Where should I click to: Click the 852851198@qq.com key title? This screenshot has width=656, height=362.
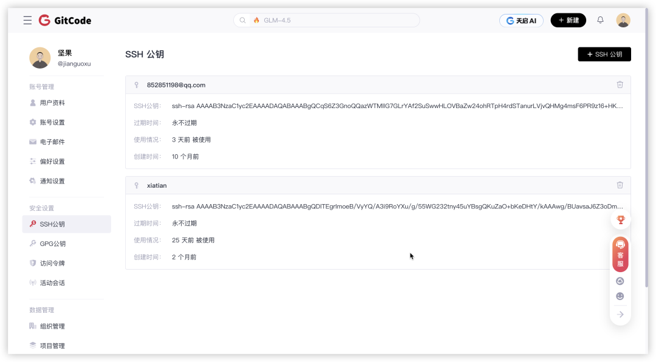[176, 85]
